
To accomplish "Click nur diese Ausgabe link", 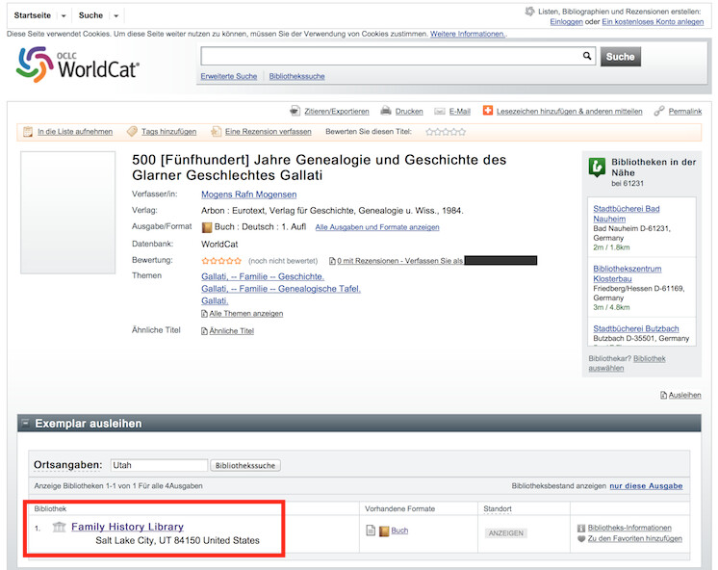I will (x=646, y=486).
